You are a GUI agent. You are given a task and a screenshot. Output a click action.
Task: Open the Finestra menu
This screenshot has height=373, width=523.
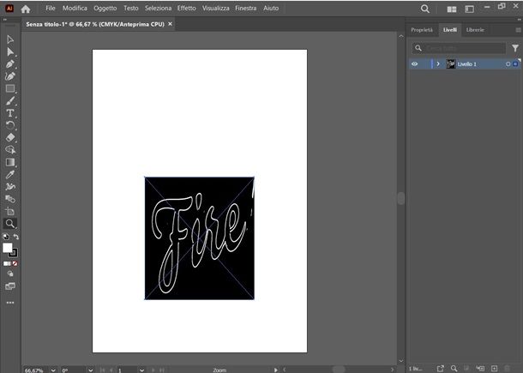coord(246,8)
